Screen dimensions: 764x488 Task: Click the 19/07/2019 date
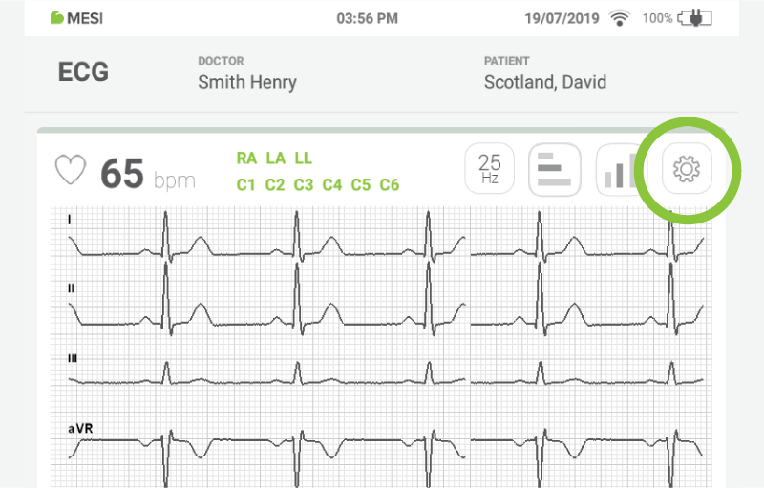pyautogui.click(x=562, y=19)
